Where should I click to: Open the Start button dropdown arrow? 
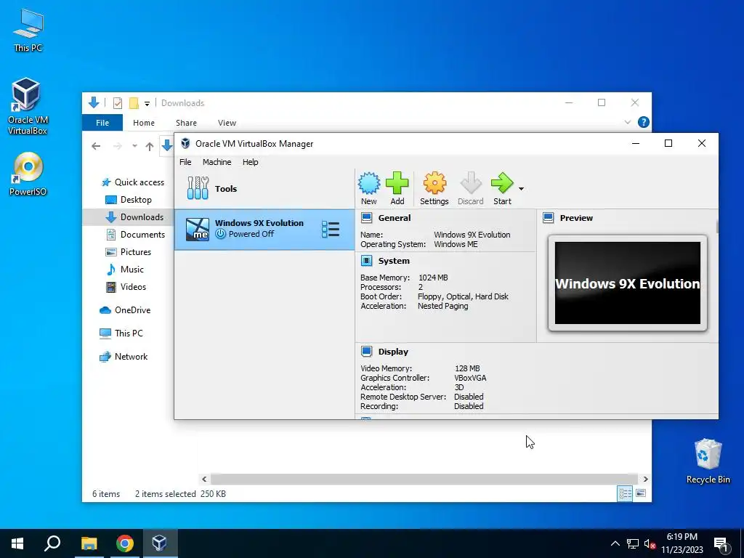point(521,189)
